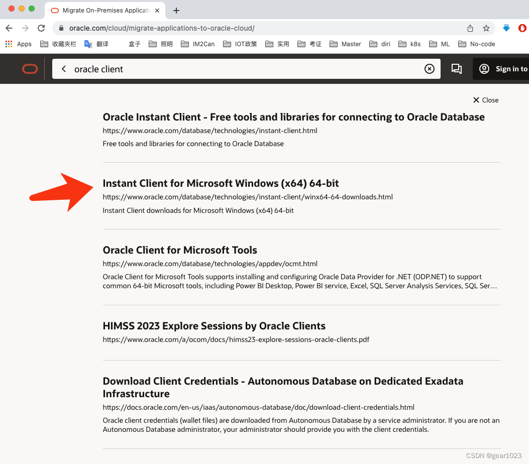
Task: Click the Sign in to Oracle button
Action: pyautogui.click(x=507, y=69)
